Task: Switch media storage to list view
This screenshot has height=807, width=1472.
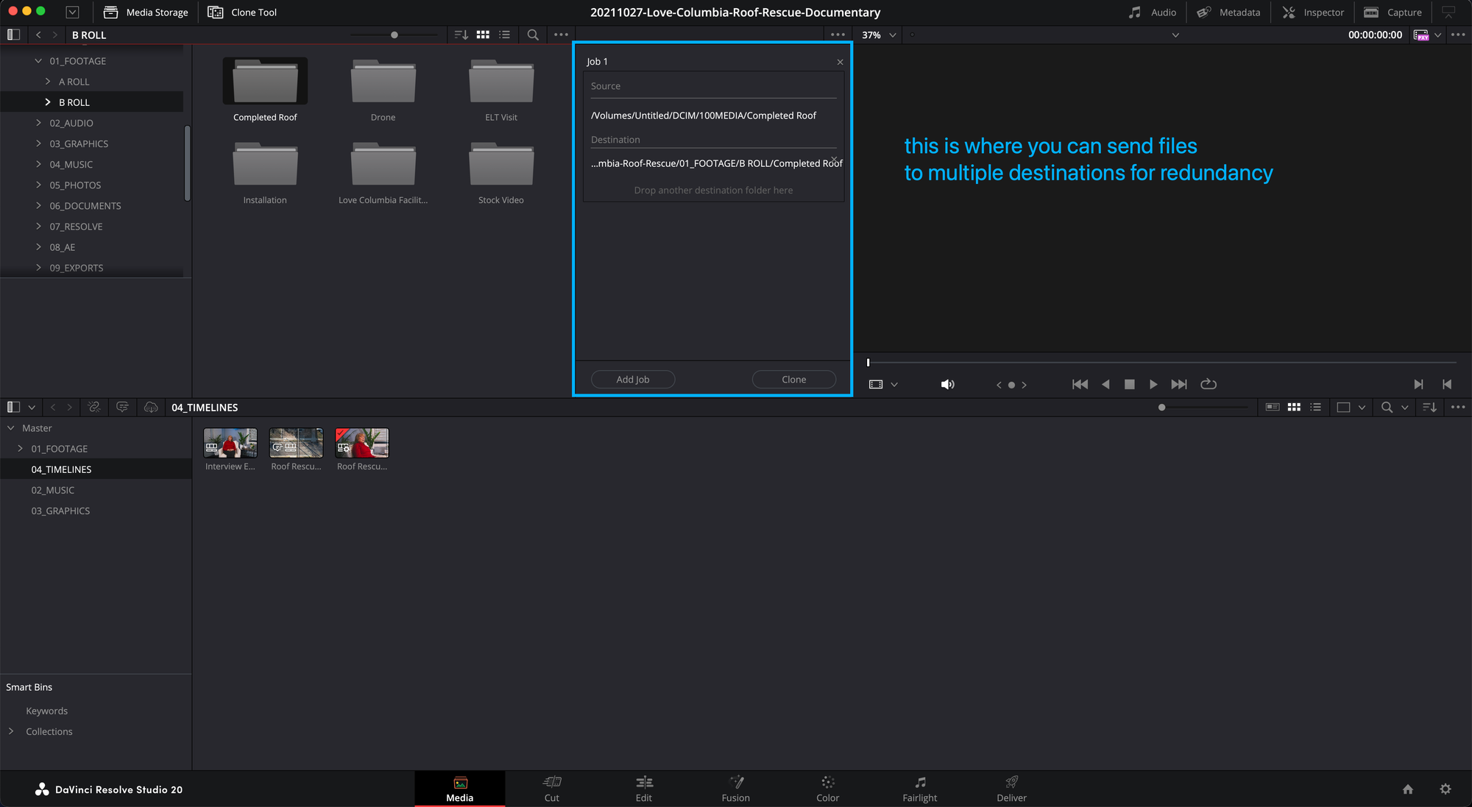Action: (x=504, y=35)
